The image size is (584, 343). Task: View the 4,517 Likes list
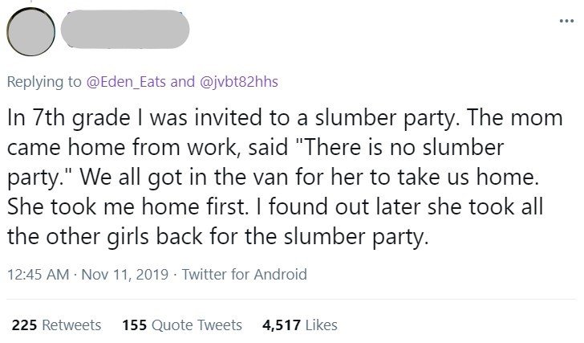[x=299, y=325]
